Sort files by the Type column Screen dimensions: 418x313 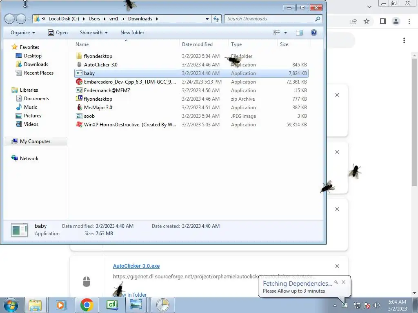(x=236, y=44)
